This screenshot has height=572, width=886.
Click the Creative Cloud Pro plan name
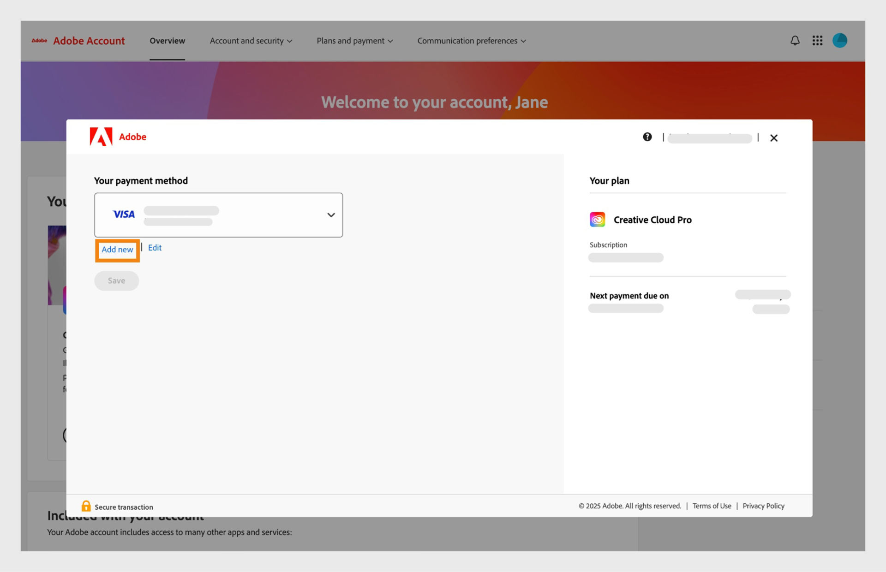click(653, 220)
